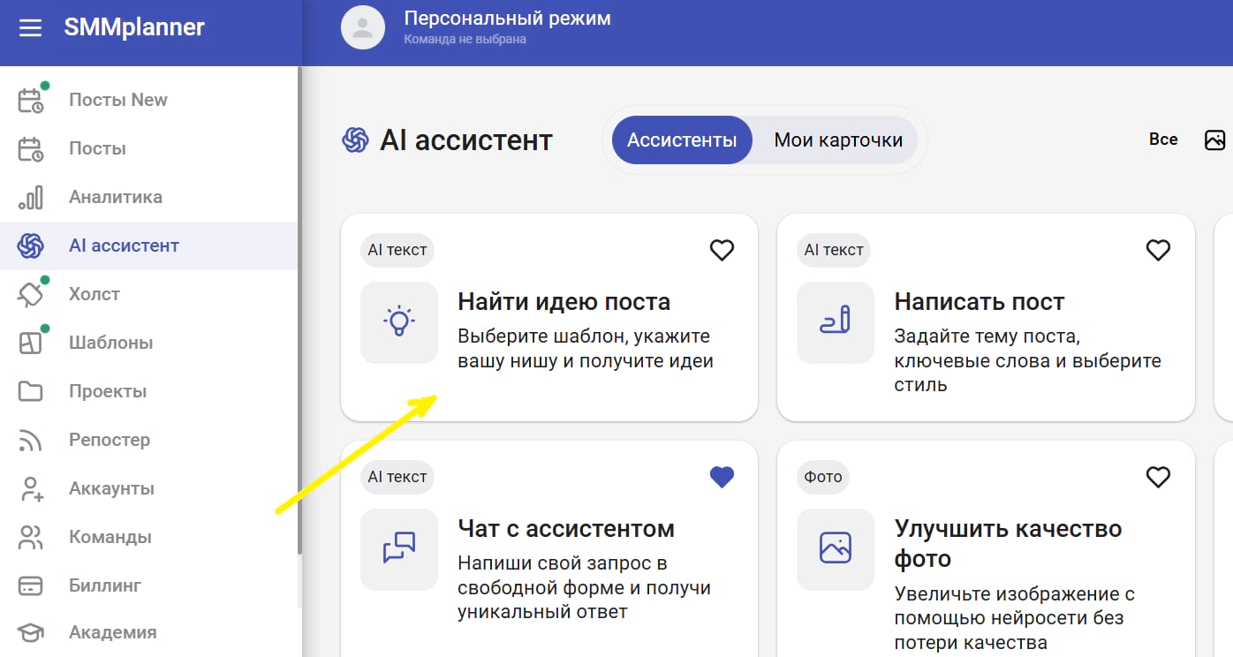1233x657 pixels.
Task: Favorite the Написать пост card
Action: (1158, 250)
